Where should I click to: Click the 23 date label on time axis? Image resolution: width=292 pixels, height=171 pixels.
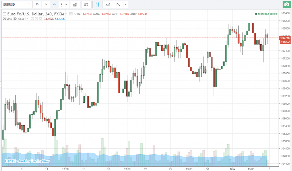pyautogui.click(x=145, y=169)
